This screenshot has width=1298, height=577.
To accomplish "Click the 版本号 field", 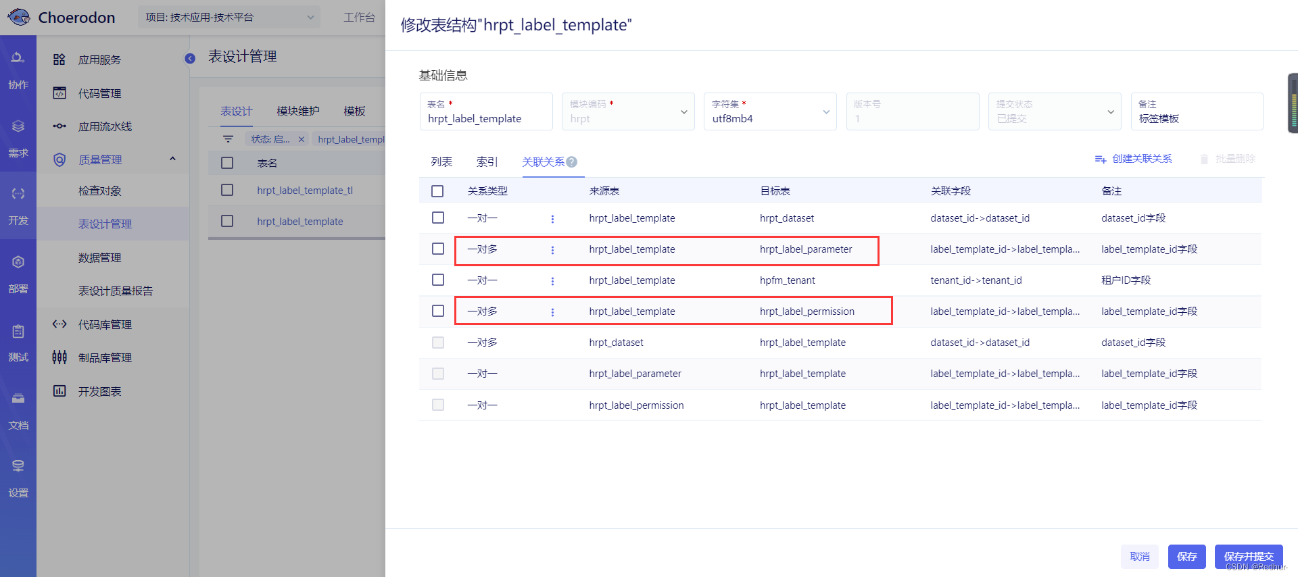I will point(913,111).
